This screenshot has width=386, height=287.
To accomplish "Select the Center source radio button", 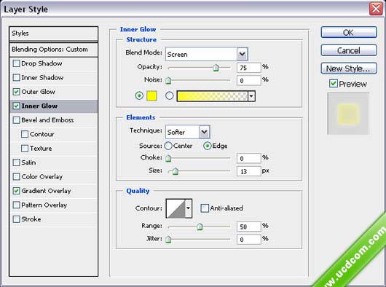I will pos(168,146).
